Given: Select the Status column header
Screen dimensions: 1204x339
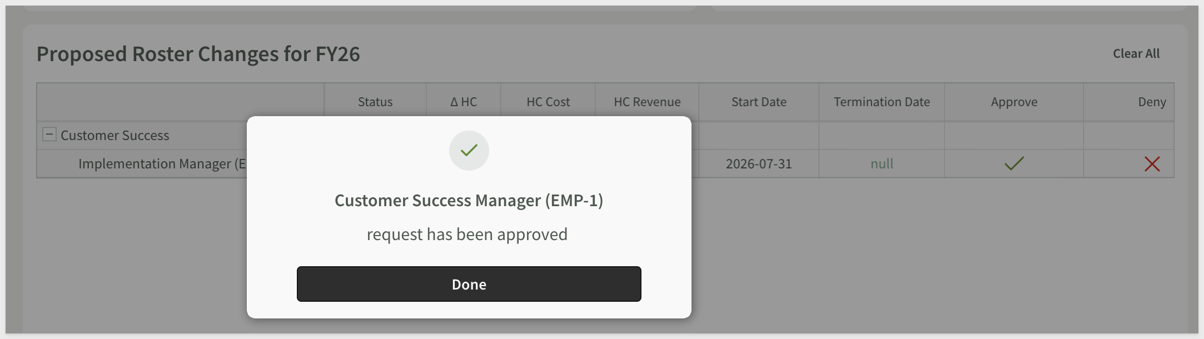Looking at the screenshot, I should (x=375, y=102).
